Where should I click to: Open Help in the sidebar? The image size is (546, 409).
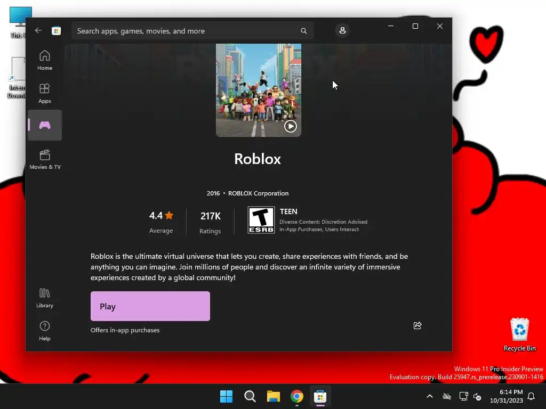click(x=45, y=331)
